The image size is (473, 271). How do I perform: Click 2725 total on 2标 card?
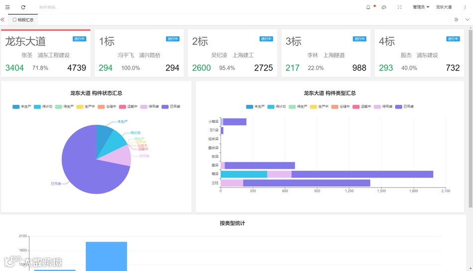(263, 68)
